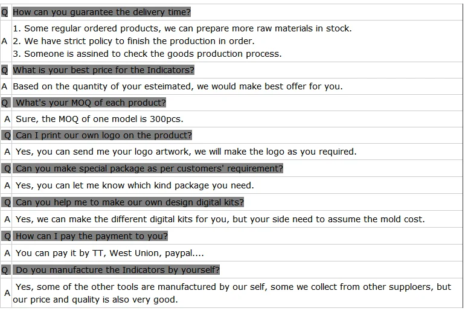
Task: Select the answer about tools manufactured by our self
Action: (x=232, y=293)
